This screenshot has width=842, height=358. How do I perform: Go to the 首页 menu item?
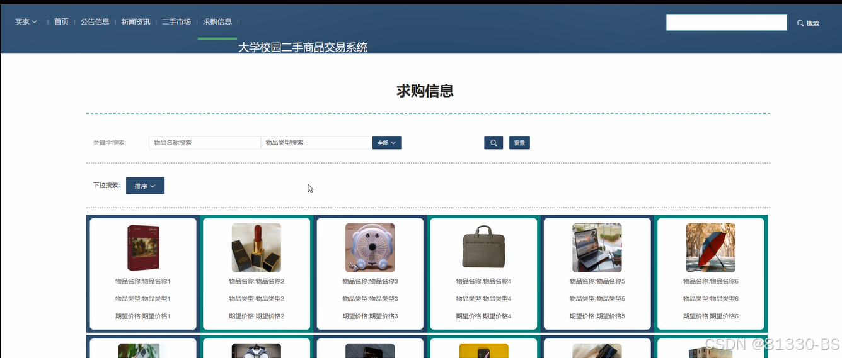click(x=61, y=21)
